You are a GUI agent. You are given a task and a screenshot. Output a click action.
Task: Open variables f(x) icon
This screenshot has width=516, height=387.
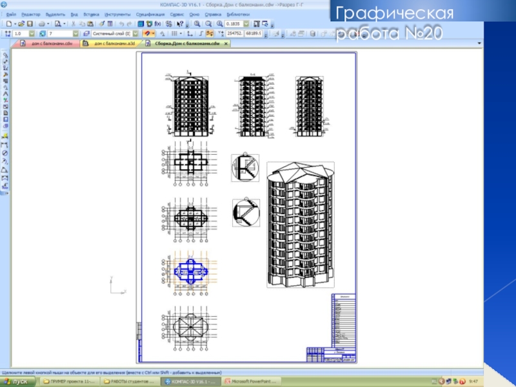(157, 24)
